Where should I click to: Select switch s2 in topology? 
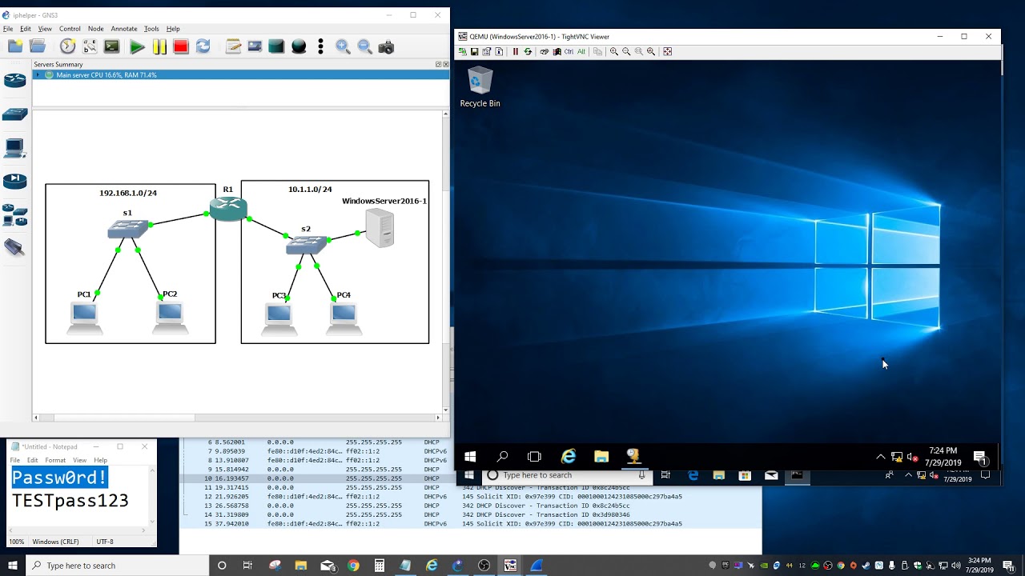click(x=307, y=245)
